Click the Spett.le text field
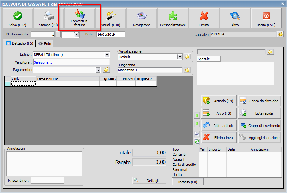This screenshot has width=287, height=193. (209, 59)
